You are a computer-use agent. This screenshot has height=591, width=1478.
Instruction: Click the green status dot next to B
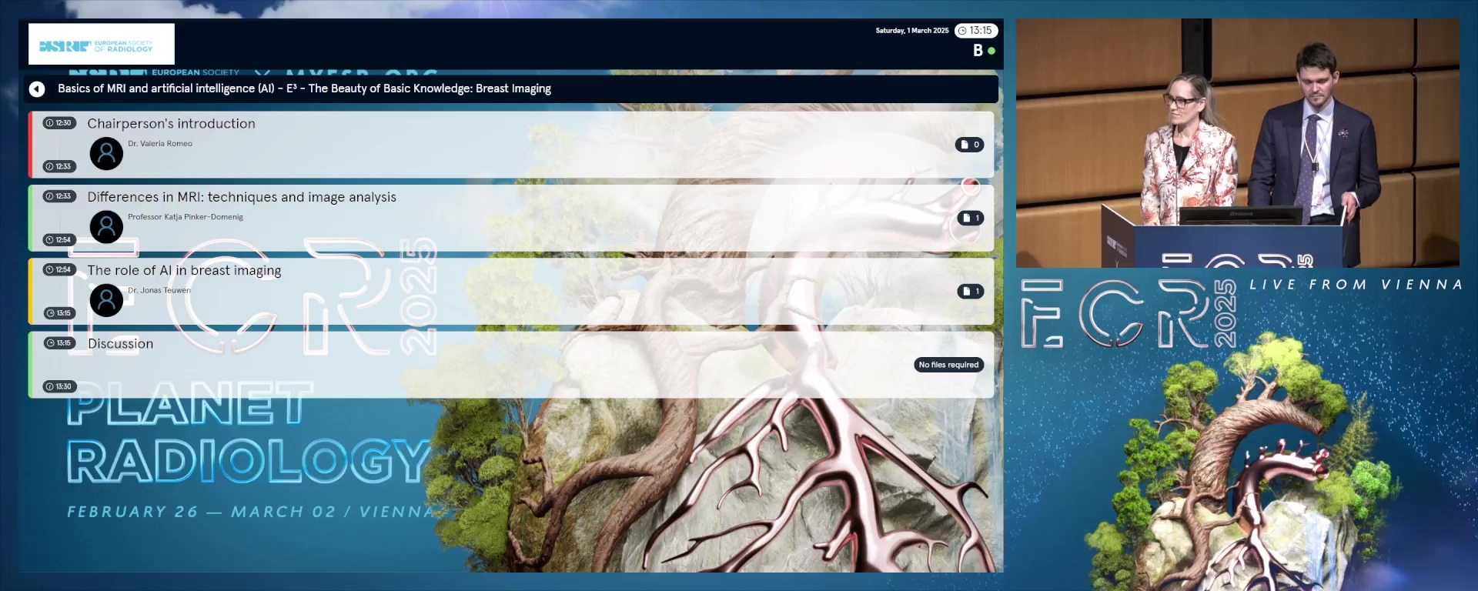pos(991,51)
